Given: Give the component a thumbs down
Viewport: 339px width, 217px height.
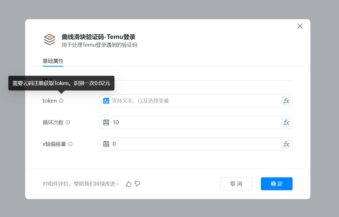Looking at the screenshot, I should (x=138, y=184).
